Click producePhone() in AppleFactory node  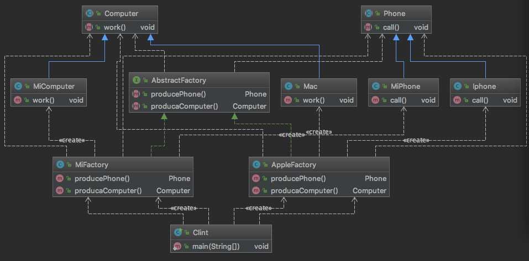[x=298, y=178]
